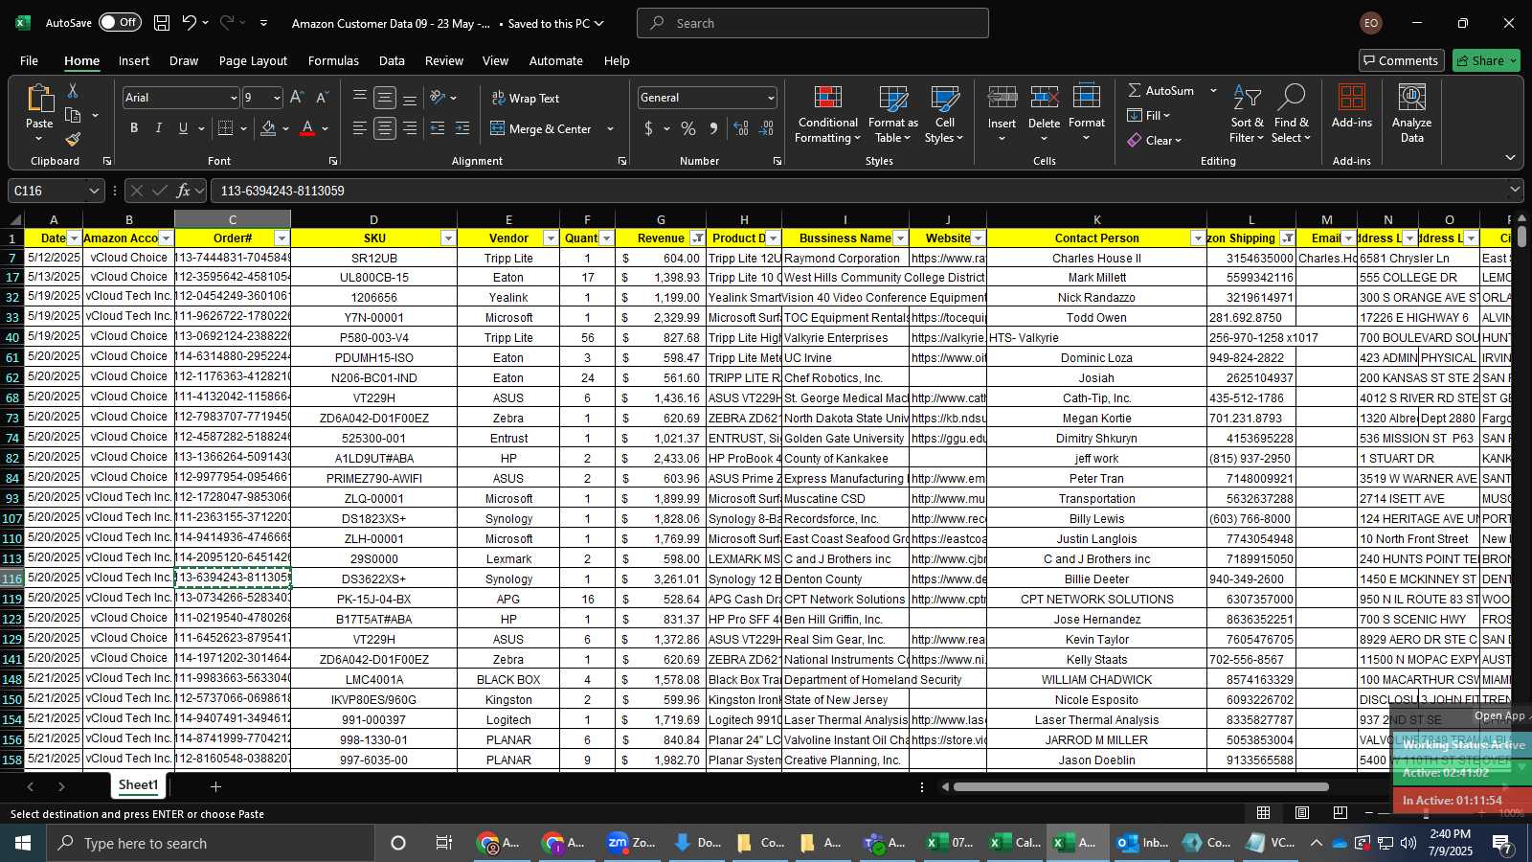
Task: Click the Comments button
Action: 1401,60
